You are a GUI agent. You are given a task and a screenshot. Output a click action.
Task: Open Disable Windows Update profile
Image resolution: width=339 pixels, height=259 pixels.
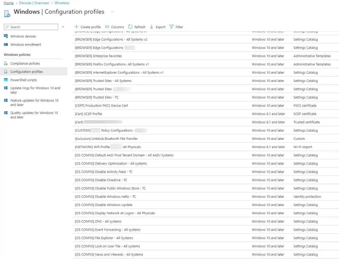[x=104, y=205]
